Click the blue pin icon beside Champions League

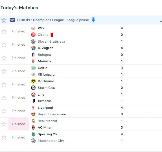click(93, 20)
